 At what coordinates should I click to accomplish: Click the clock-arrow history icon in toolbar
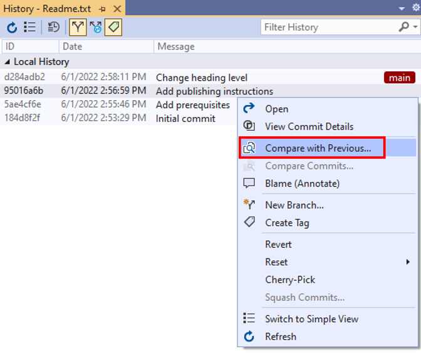pos(54,27)
